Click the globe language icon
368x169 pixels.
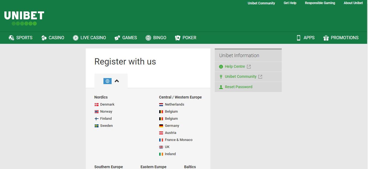(108, 81)
